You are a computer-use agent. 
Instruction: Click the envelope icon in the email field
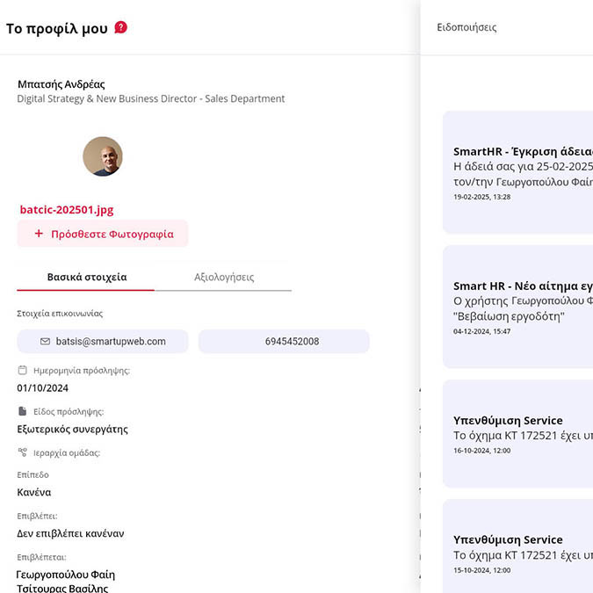(x=45, y=341)
